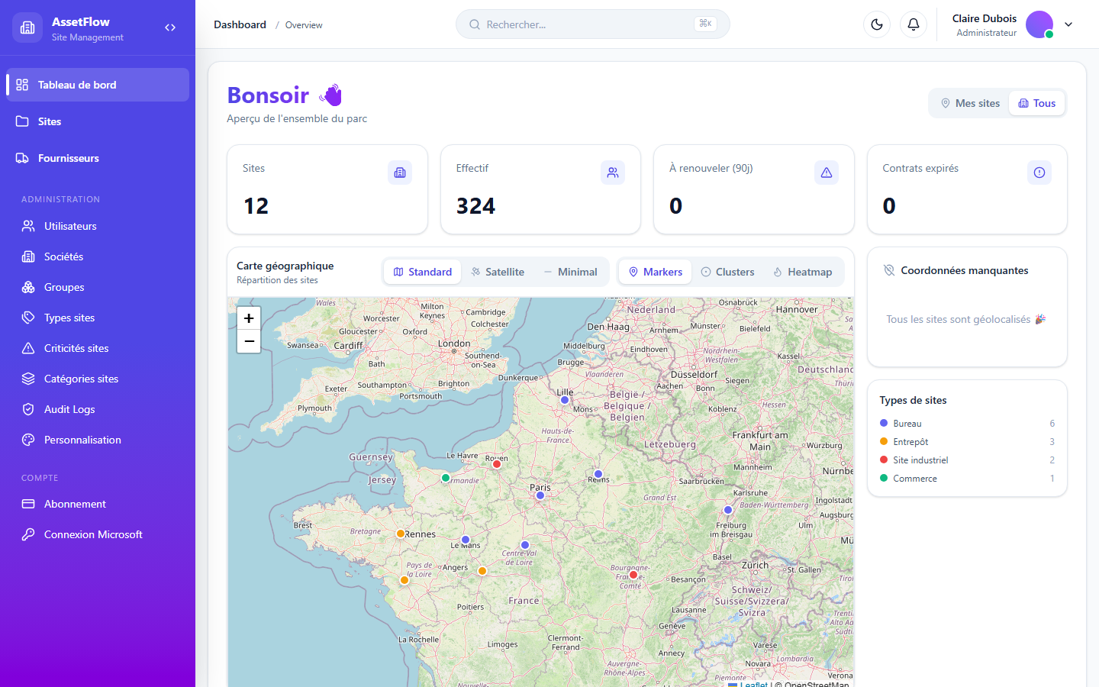Click the Connexion Microsoft key icon
The image size is (1099, 687).
tap(28, 534)
